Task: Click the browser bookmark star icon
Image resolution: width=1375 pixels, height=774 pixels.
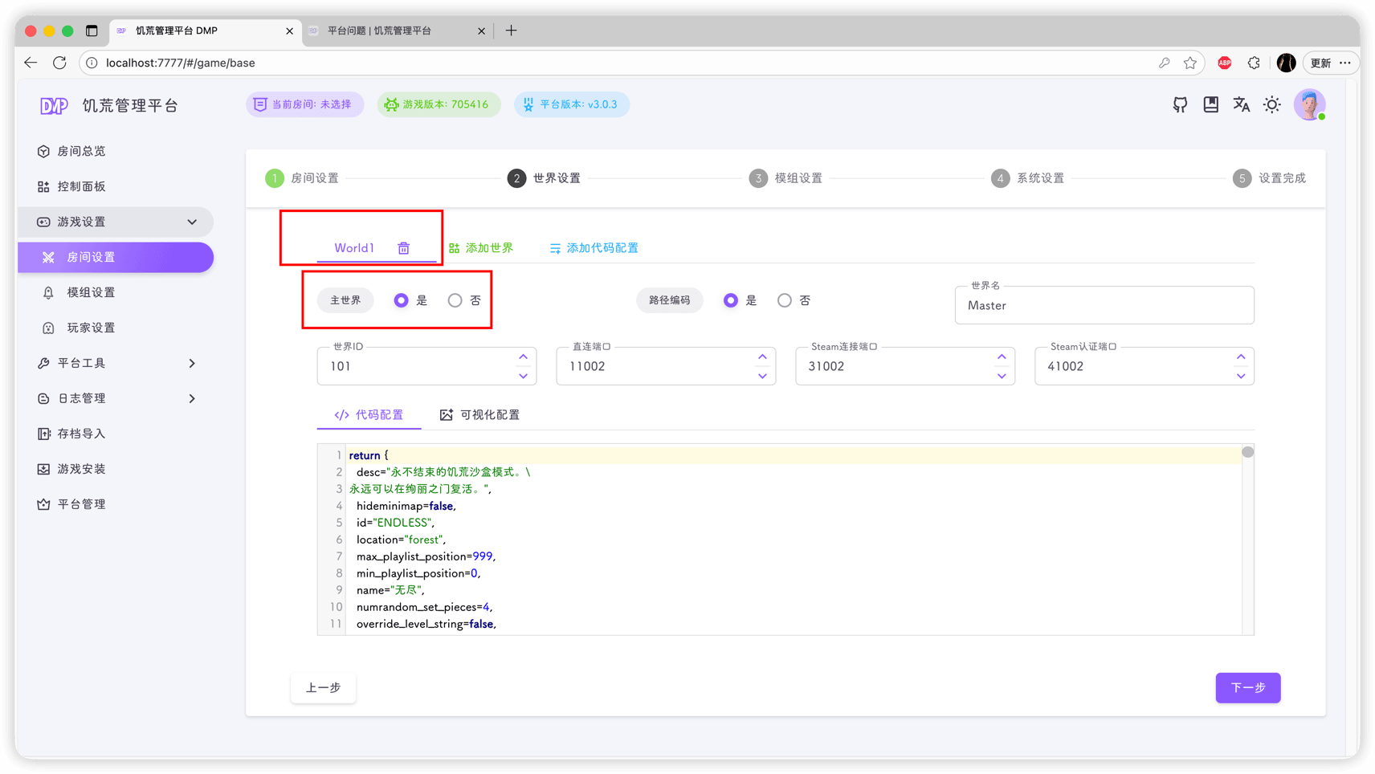Action: tap(1190, 63)
